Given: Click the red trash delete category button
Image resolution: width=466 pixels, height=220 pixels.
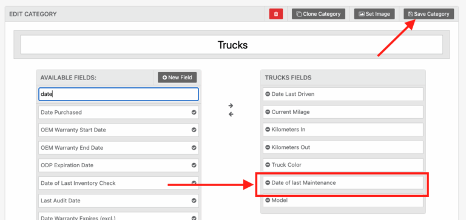Looking at the screenshot, I should pos(276,14).
